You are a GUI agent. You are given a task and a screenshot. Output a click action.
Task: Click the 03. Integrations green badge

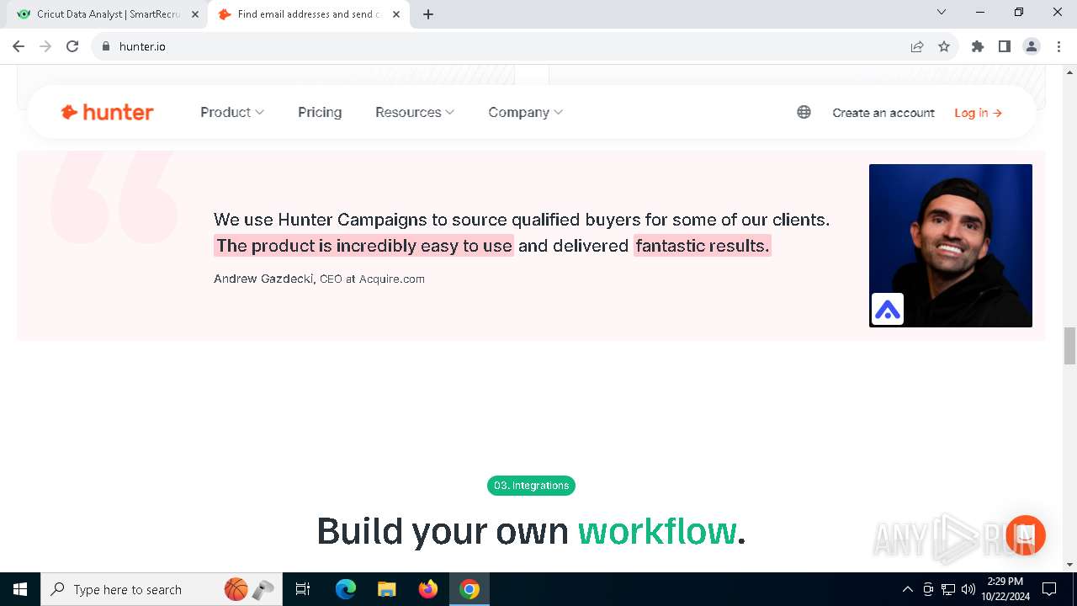pos(531,486)
